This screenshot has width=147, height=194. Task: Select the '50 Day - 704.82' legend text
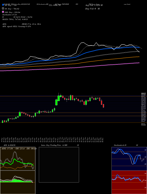coord(12,9)
